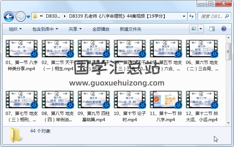
Task: Open the 包含到库中 menu
Action: (45, 29)
